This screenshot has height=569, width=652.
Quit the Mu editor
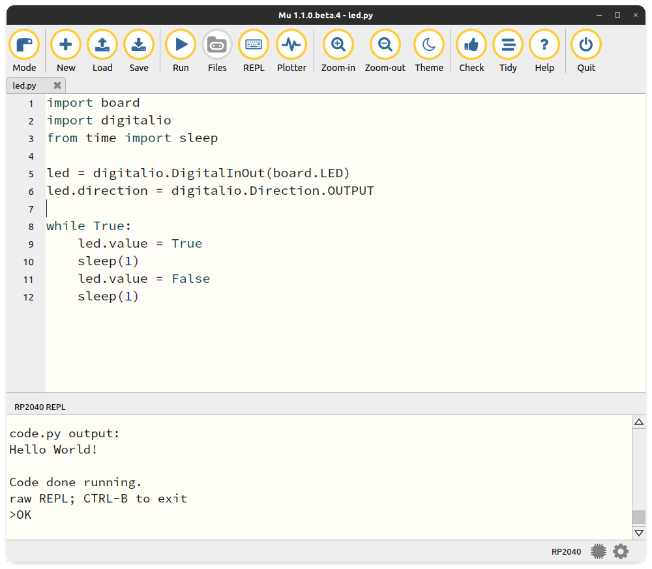[586, 46]
